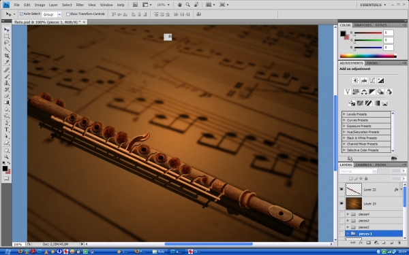
Task: Select the Zoom tool in the toolbox
Action: coord(7,156)
